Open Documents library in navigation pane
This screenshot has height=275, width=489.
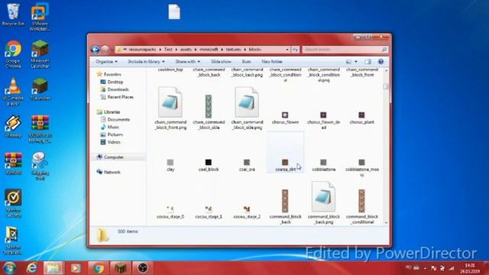tap(115, 119)
